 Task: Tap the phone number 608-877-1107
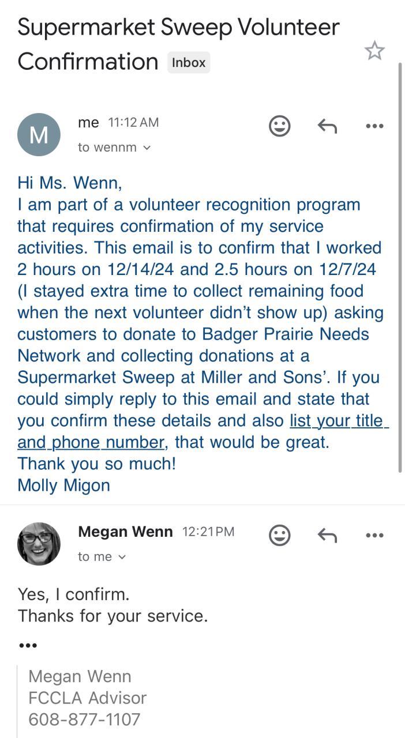click(84, 719)
